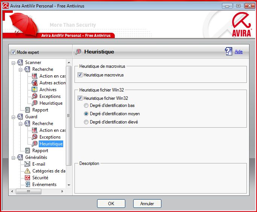Click the Catégories de danger warning icon
Viewport: 257px width, 212px height.
27,171
